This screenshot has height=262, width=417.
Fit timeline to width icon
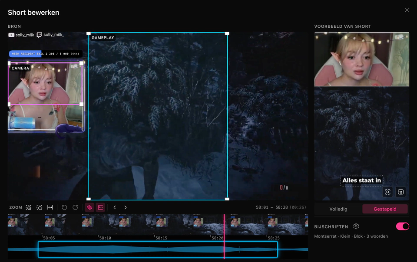[x=50, y=207]
